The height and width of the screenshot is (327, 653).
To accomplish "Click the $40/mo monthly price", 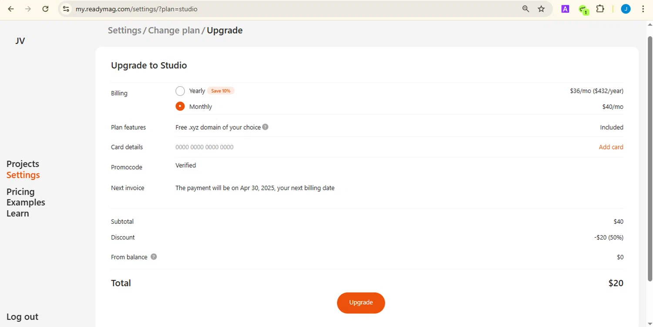I will [x=613, y=107].
